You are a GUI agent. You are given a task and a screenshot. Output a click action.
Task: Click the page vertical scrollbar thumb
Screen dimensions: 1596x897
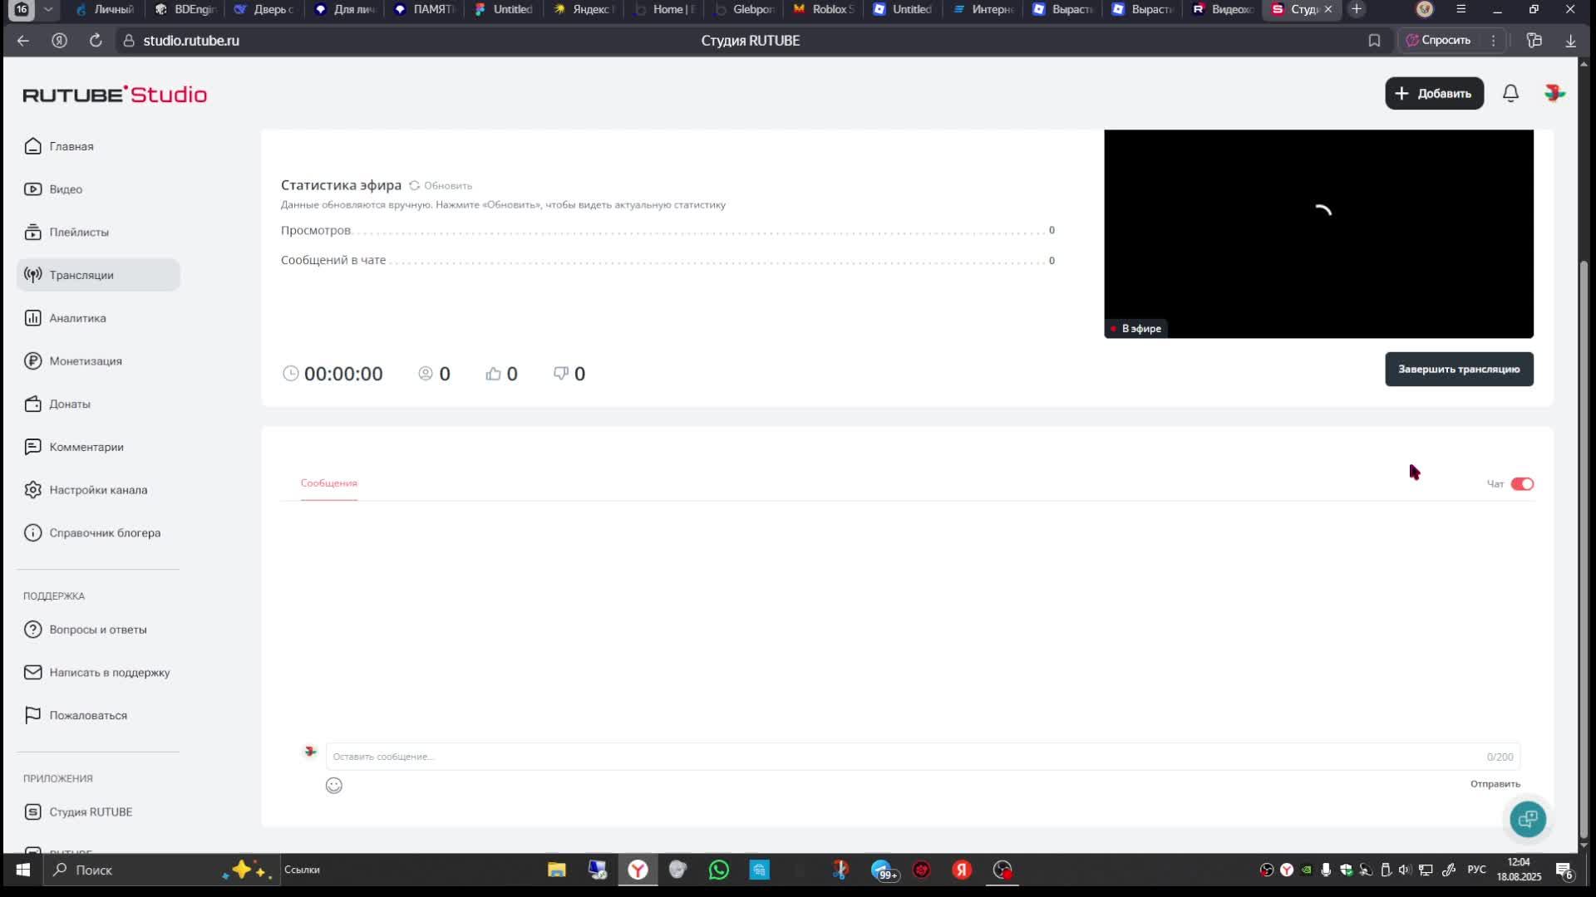(x=1584, y=548)
